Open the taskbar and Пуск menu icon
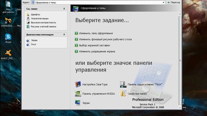The image size is (207, 116). [123, 84]
